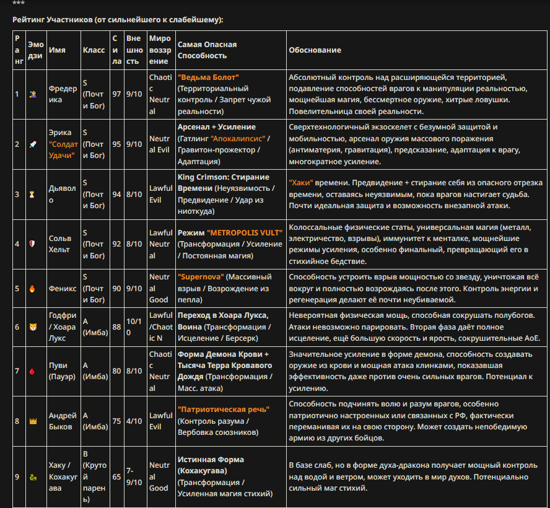Click justification starting 'Сверхтехнологичный экзоскелет'
Screen dimensions: 550x508
point(404,144)
